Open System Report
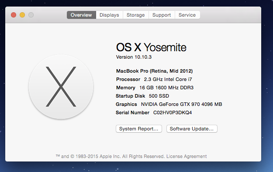The height and width of the screenshot is (172, 273). coord(139,129)
